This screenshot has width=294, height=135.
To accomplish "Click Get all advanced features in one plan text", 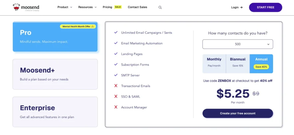I will point(47,117).
